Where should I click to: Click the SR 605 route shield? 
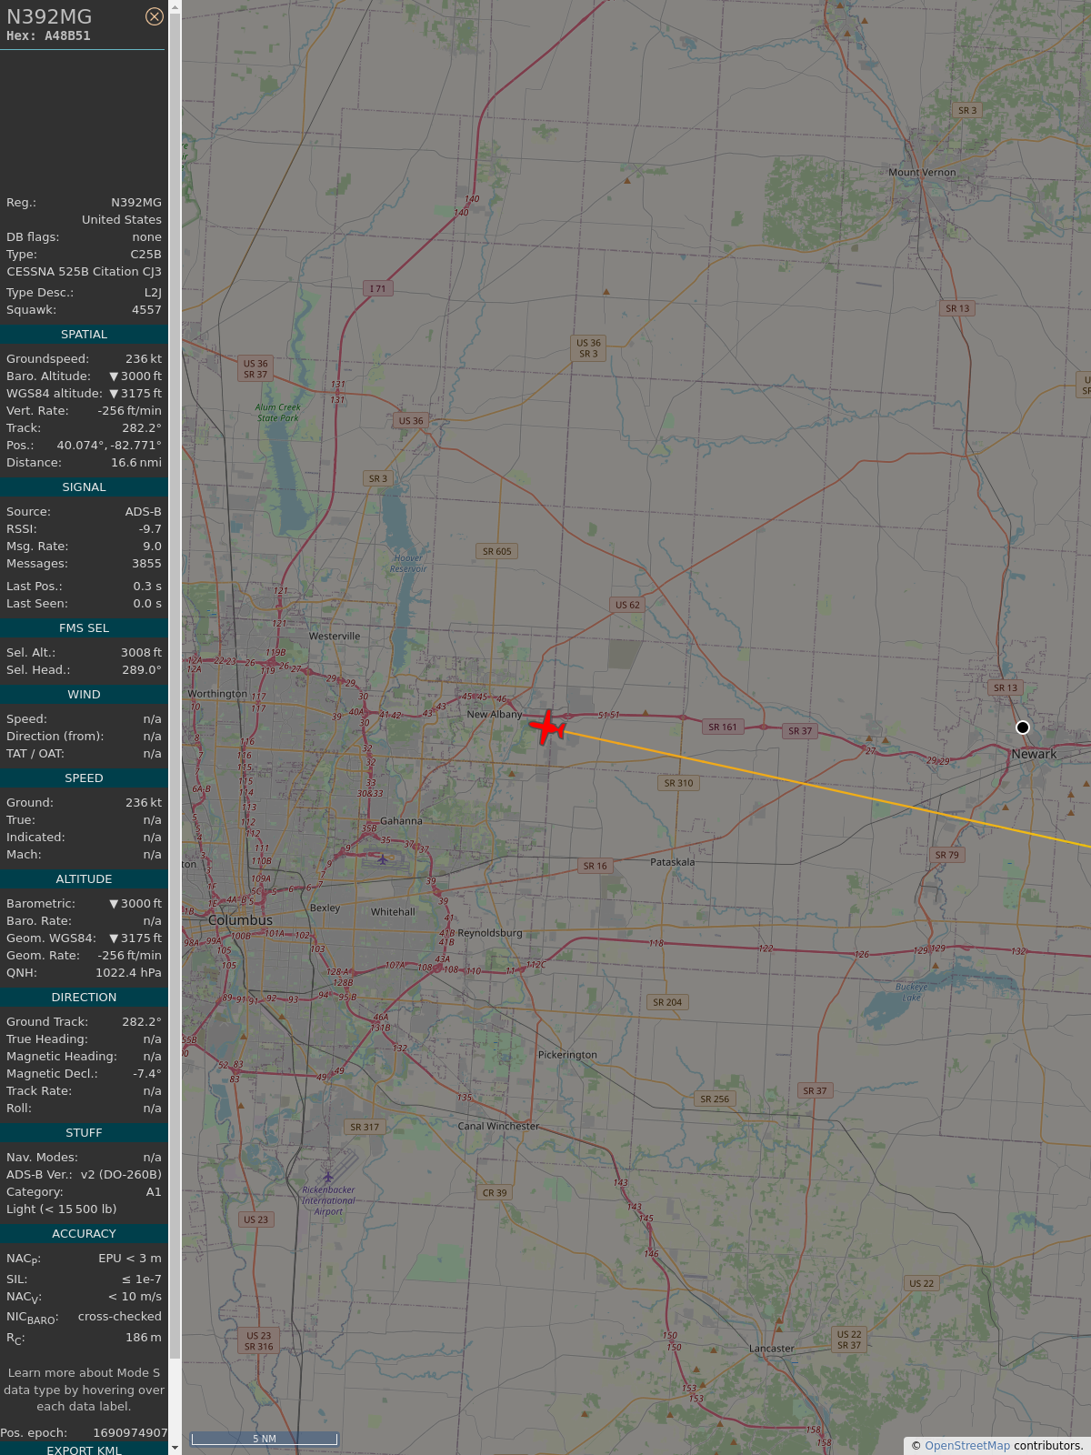click(x=496, y=551)
